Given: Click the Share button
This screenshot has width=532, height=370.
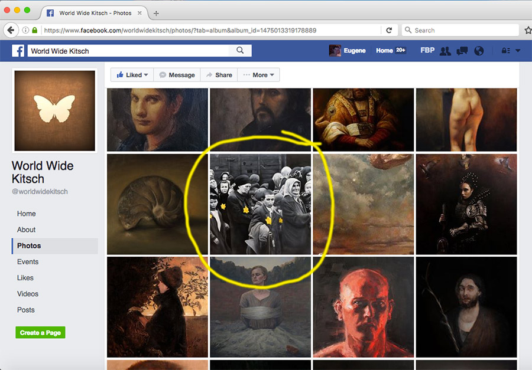Looking at the screenshot, I should (219, 75).
